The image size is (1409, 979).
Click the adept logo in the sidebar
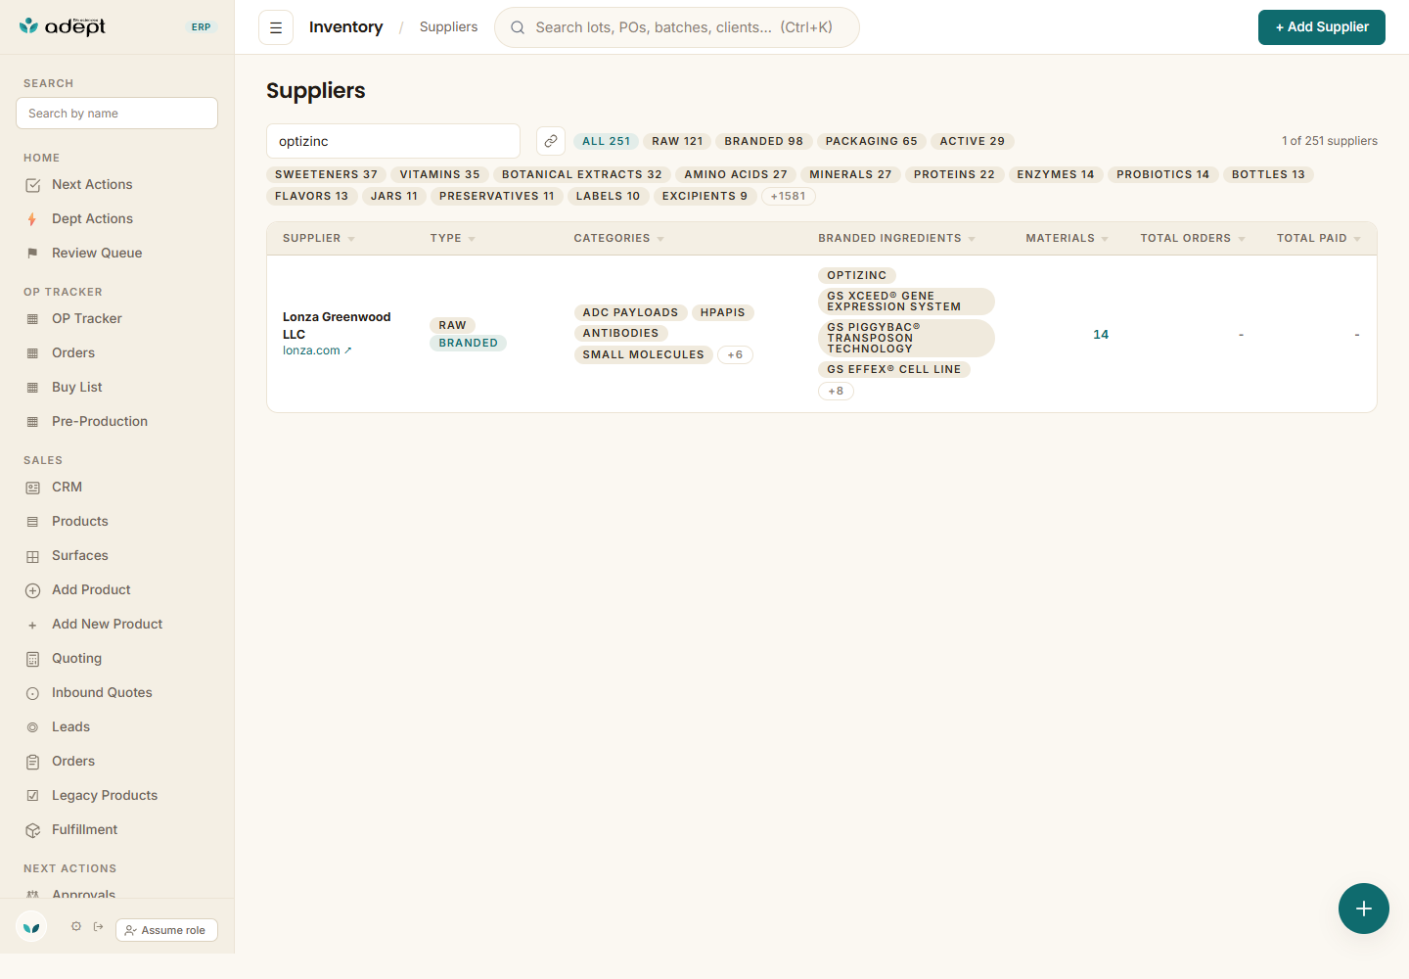pyautogui.click(x=63, y=26)
